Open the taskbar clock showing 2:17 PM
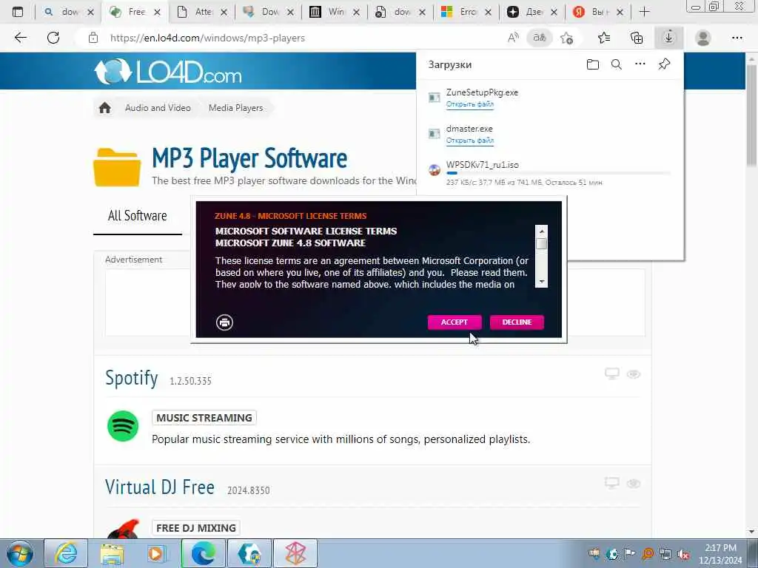Screen dimensions: 758x568 click(x=720, y=554)
